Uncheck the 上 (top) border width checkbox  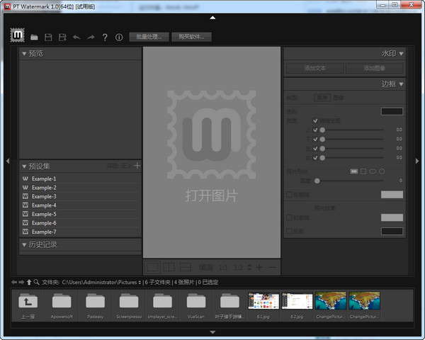tap(315, 130)
